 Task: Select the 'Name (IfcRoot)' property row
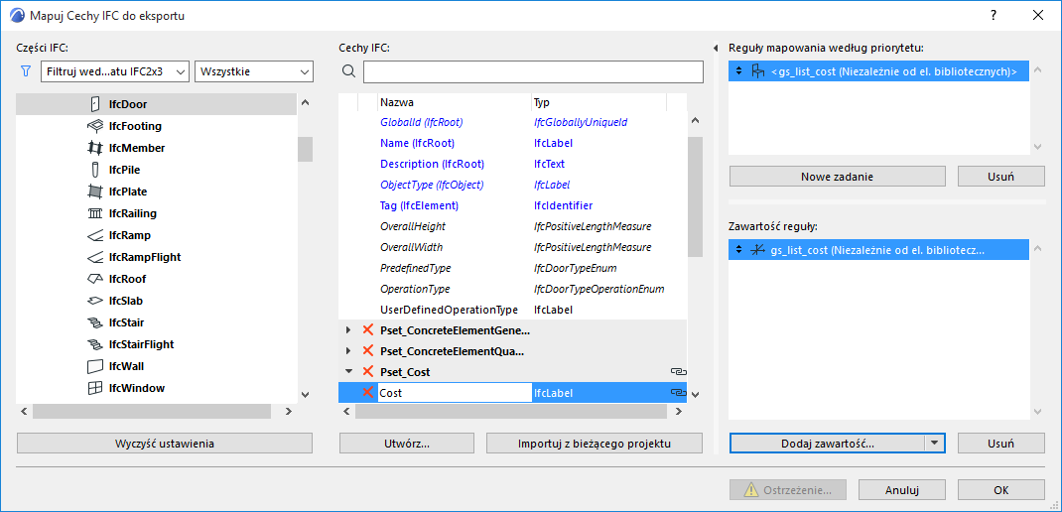pyautogui.click(x=513, y=143)
